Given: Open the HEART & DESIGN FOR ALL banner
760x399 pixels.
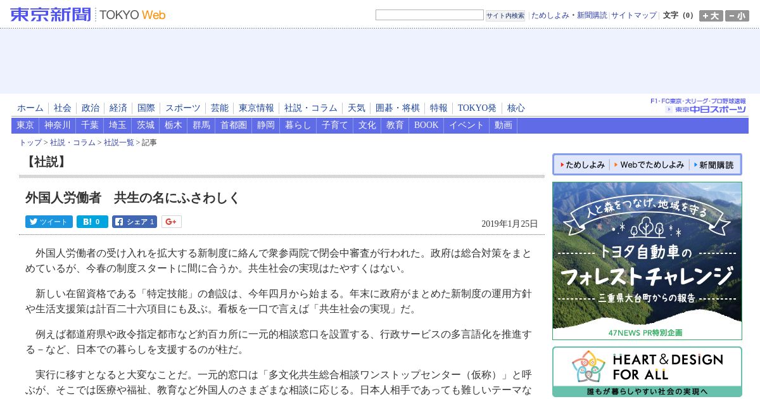Looking at the screenshot, I should (x=647, y=372).
